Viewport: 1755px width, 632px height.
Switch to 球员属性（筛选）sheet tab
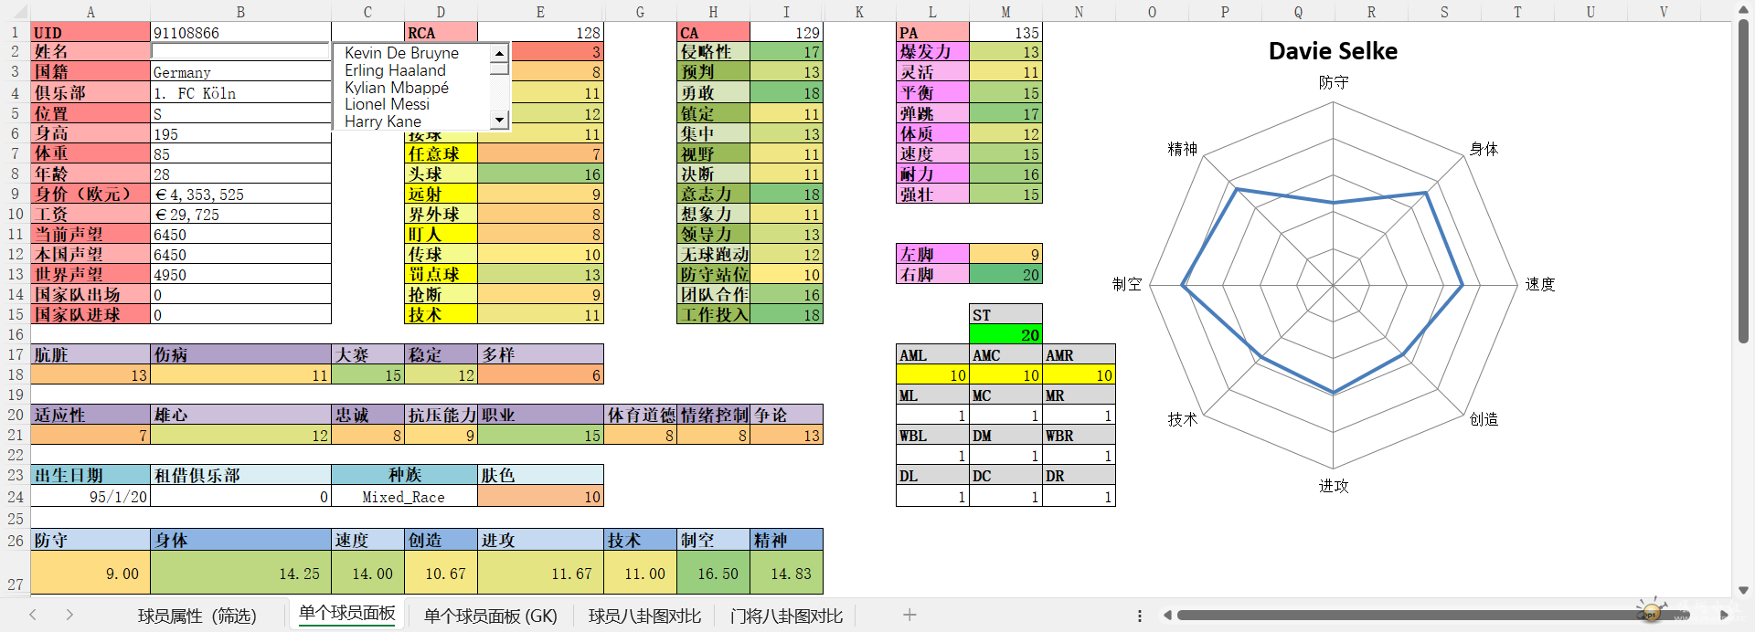197,616
